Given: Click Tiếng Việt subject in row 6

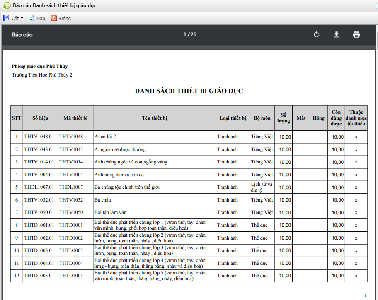Looking at the screenshot, I should tap(262, 200).
